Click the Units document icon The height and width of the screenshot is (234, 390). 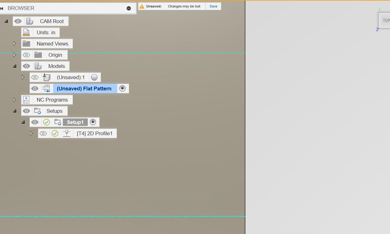27,32
